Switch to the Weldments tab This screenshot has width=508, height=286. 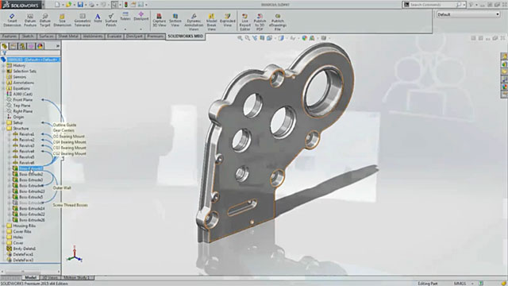93,37
